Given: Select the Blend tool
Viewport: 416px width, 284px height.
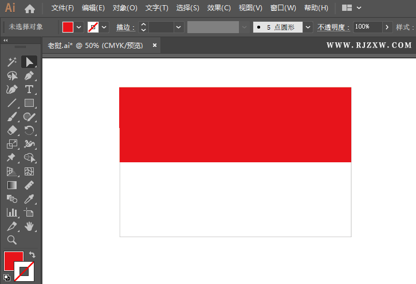Looking at the screenshot, I should coord(12,199).
